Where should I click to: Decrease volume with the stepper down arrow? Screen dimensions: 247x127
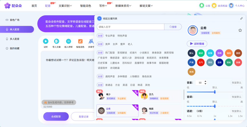(205, 84)
